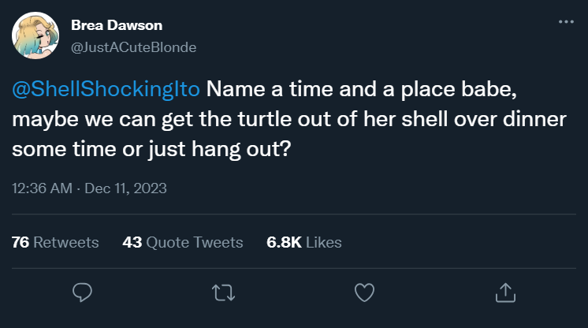Click the "Likes" label text

(x=323, y=242)
